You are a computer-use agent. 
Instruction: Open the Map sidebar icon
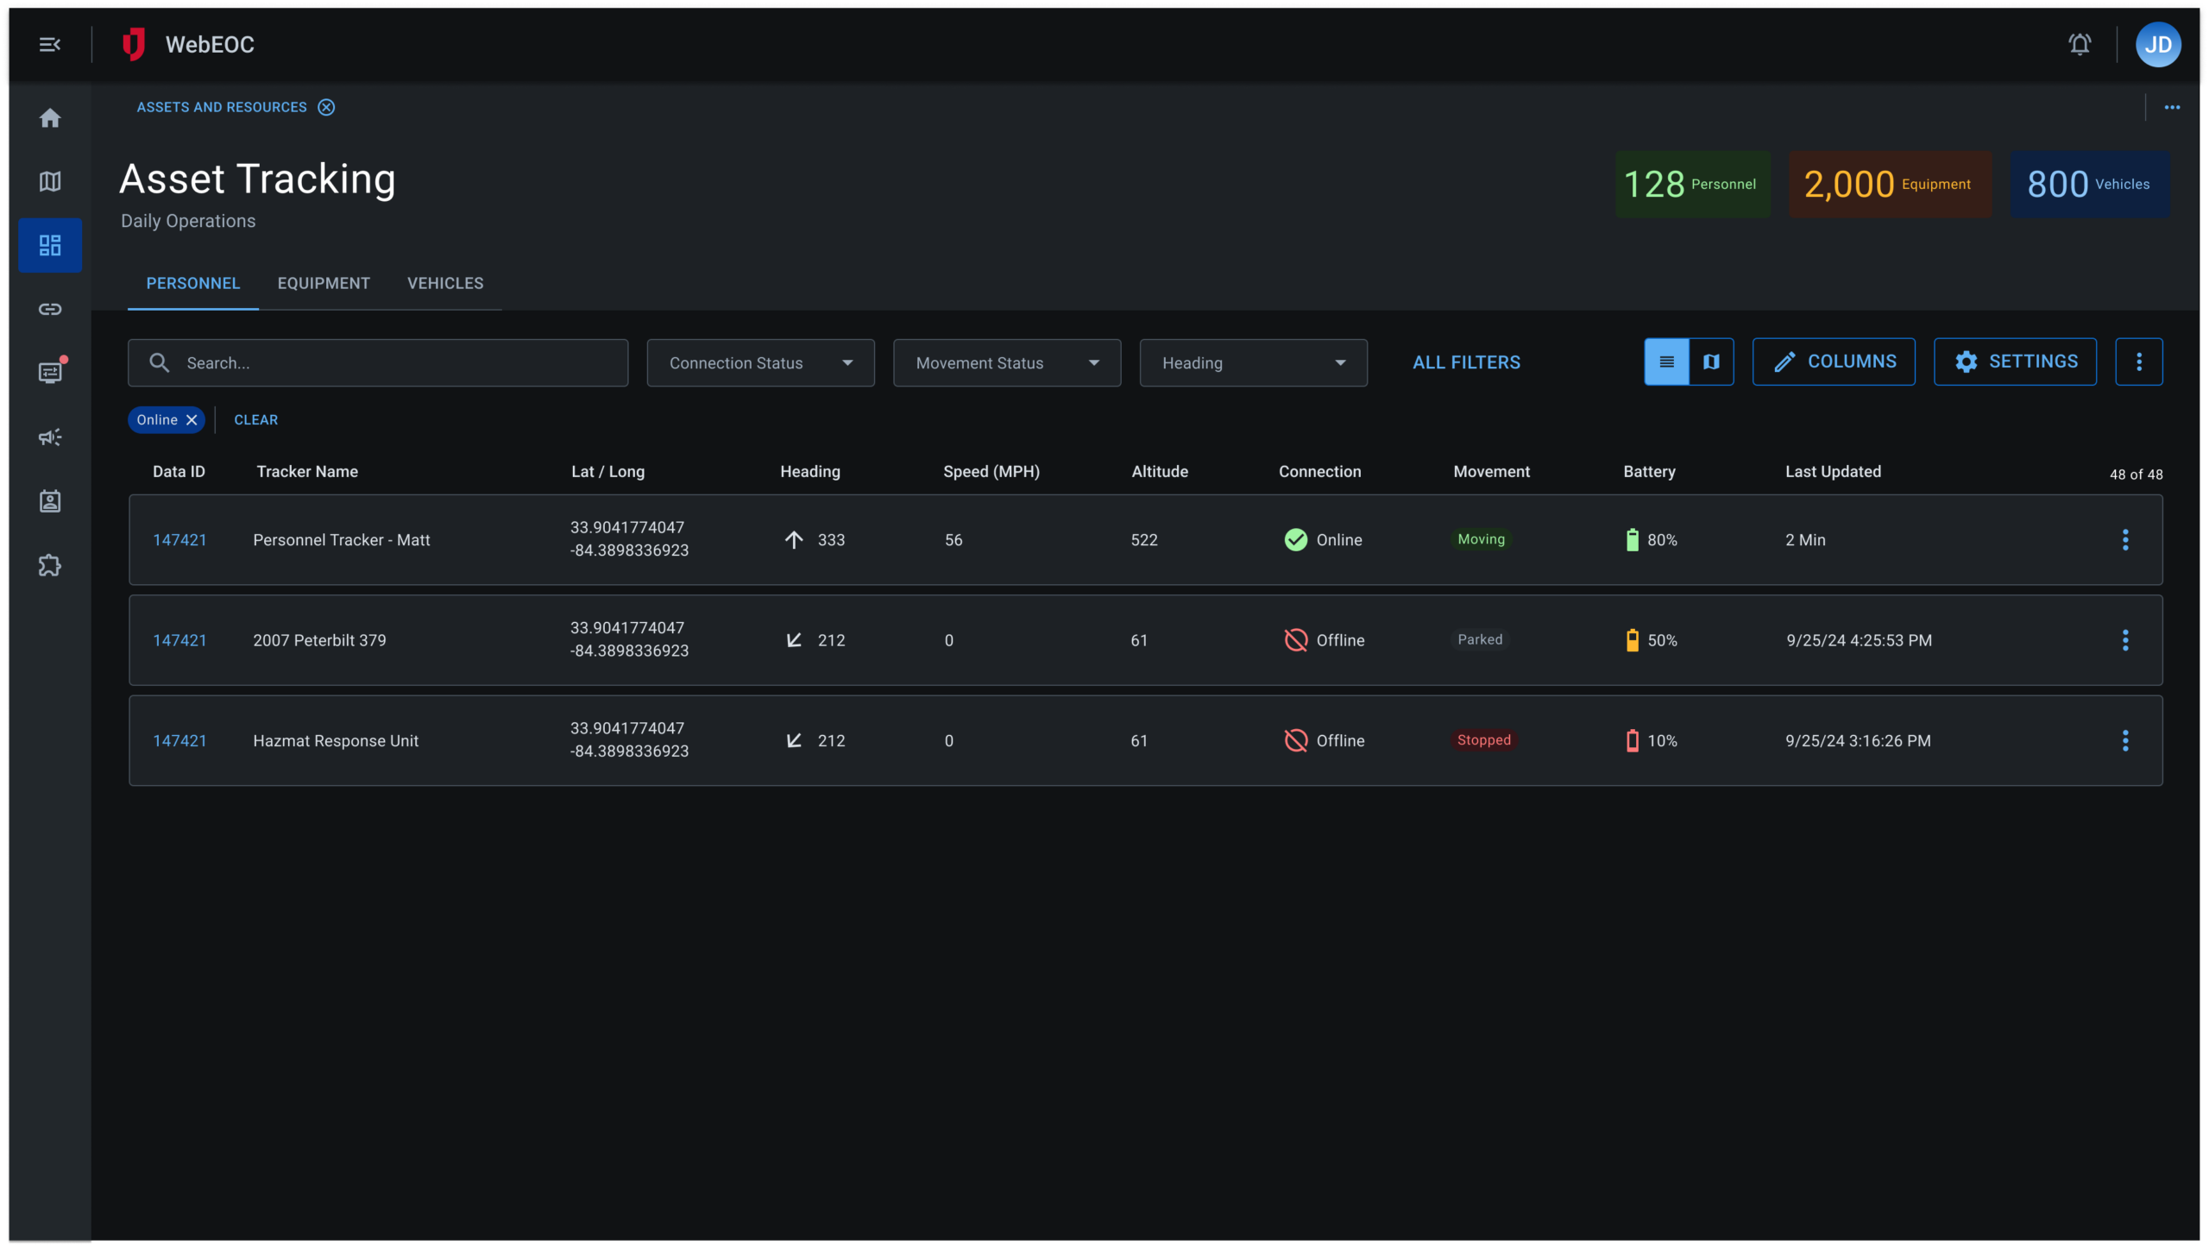coord(50,181)
